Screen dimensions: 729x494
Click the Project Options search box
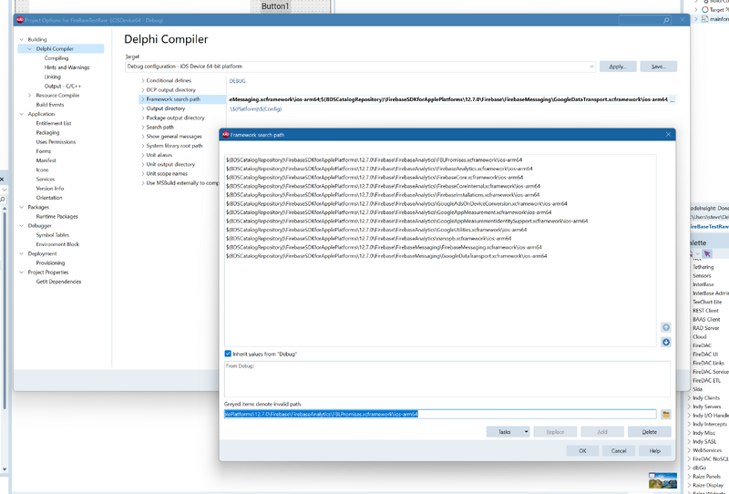click(645, 20)
